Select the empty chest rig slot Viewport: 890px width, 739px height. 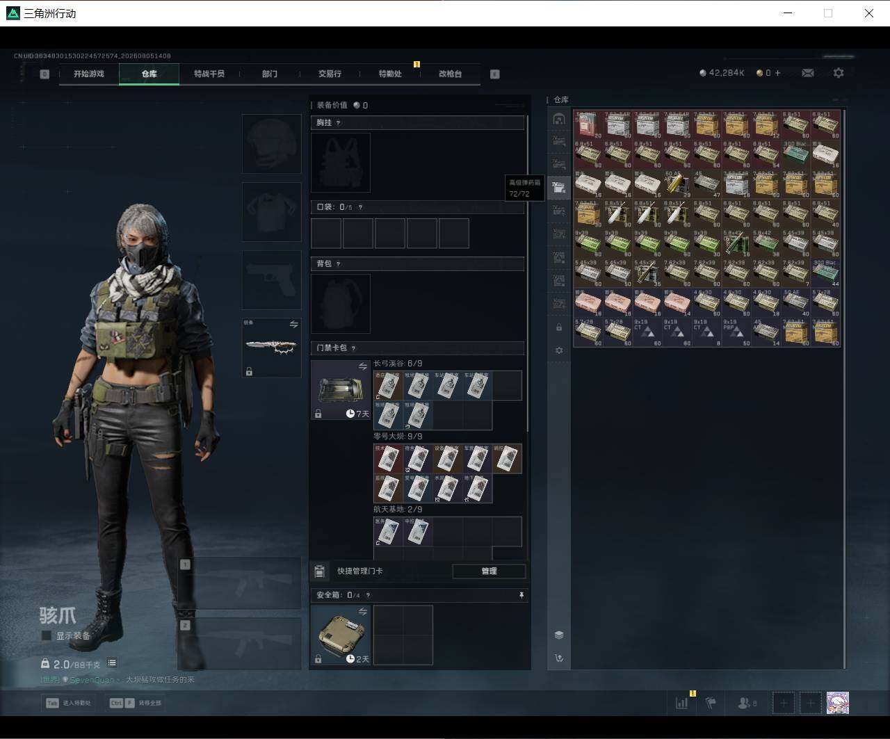341,163
